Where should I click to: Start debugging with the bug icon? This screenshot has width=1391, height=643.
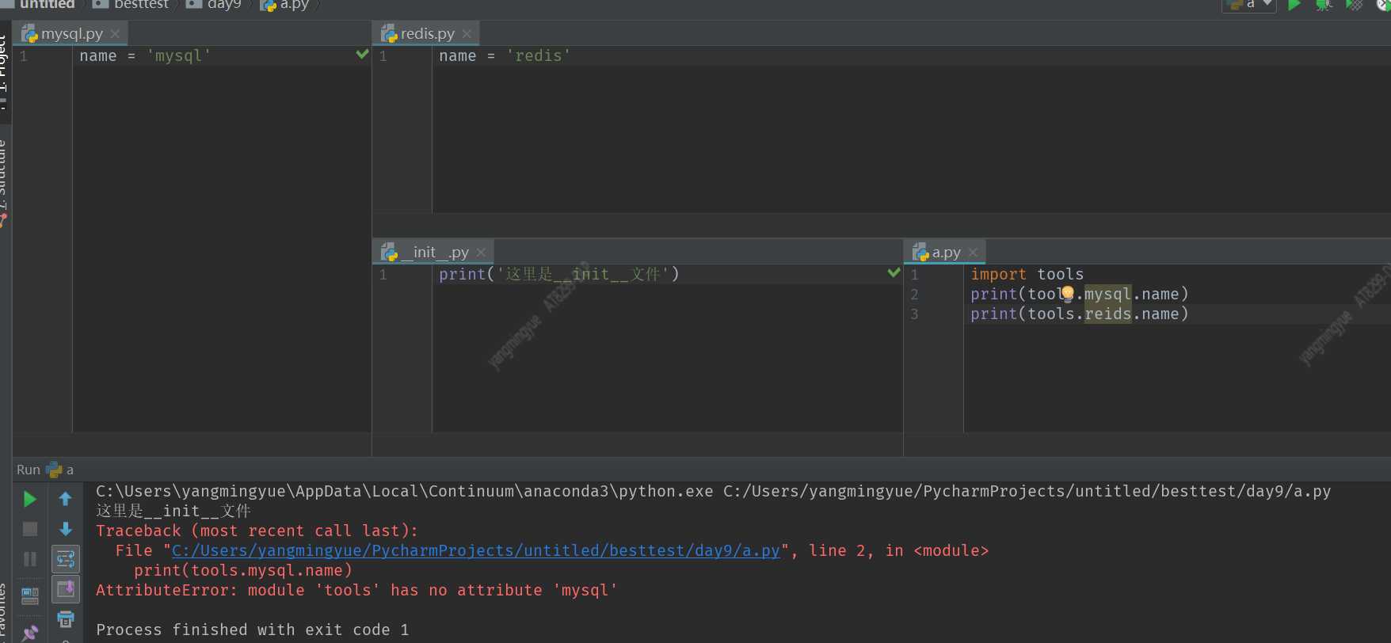click(x=1324, y=5)
